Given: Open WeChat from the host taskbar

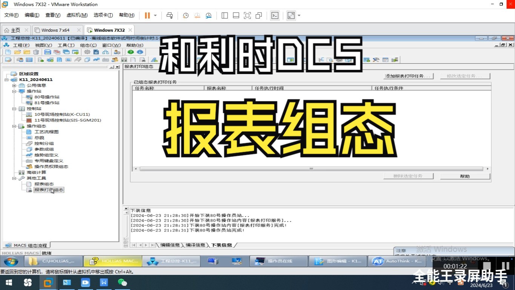Looking at the screenshot, I should (122, 282).
